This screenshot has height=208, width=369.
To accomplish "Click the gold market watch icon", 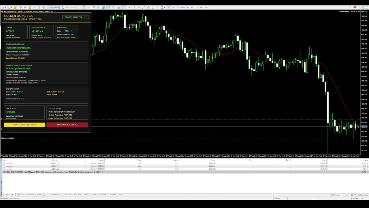I will point(15,8).
